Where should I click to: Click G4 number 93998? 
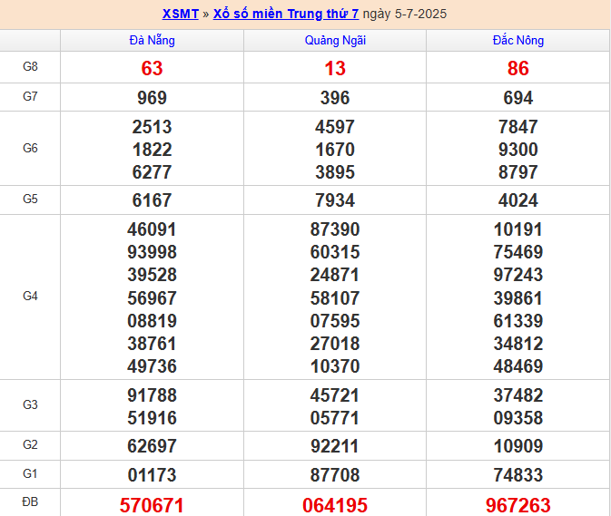click(x=152, y=252)
